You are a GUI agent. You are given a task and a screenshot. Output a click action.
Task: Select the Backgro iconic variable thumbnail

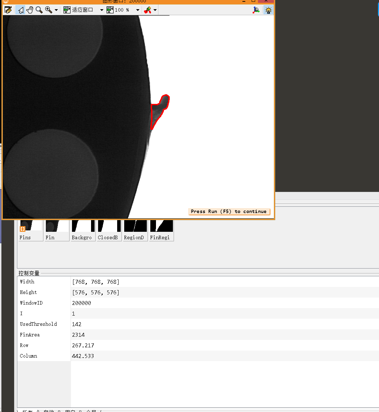pyautogui.click(x=83, y=230)
